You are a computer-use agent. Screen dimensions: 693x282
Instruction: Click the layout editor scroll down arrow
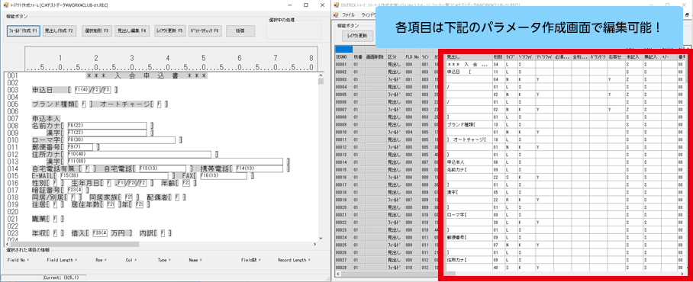pyautogui.click(x=321, y=239)
